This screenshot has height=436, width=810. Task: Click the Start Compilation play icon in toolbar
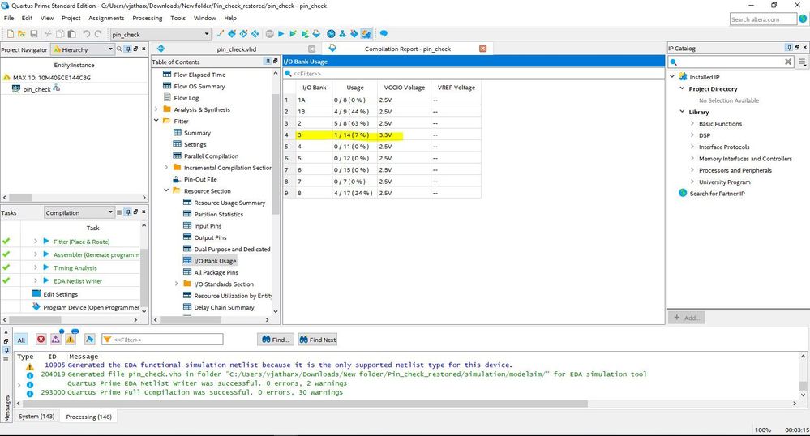281,34
